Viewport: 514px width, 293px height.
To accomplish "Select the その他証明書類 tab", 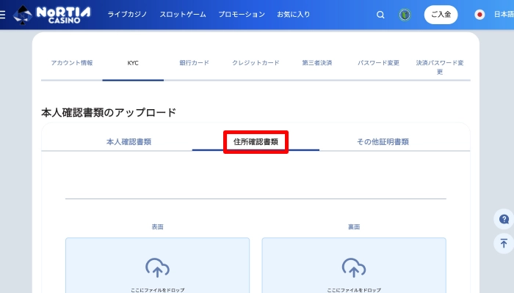I will click(x=383, y=142).
